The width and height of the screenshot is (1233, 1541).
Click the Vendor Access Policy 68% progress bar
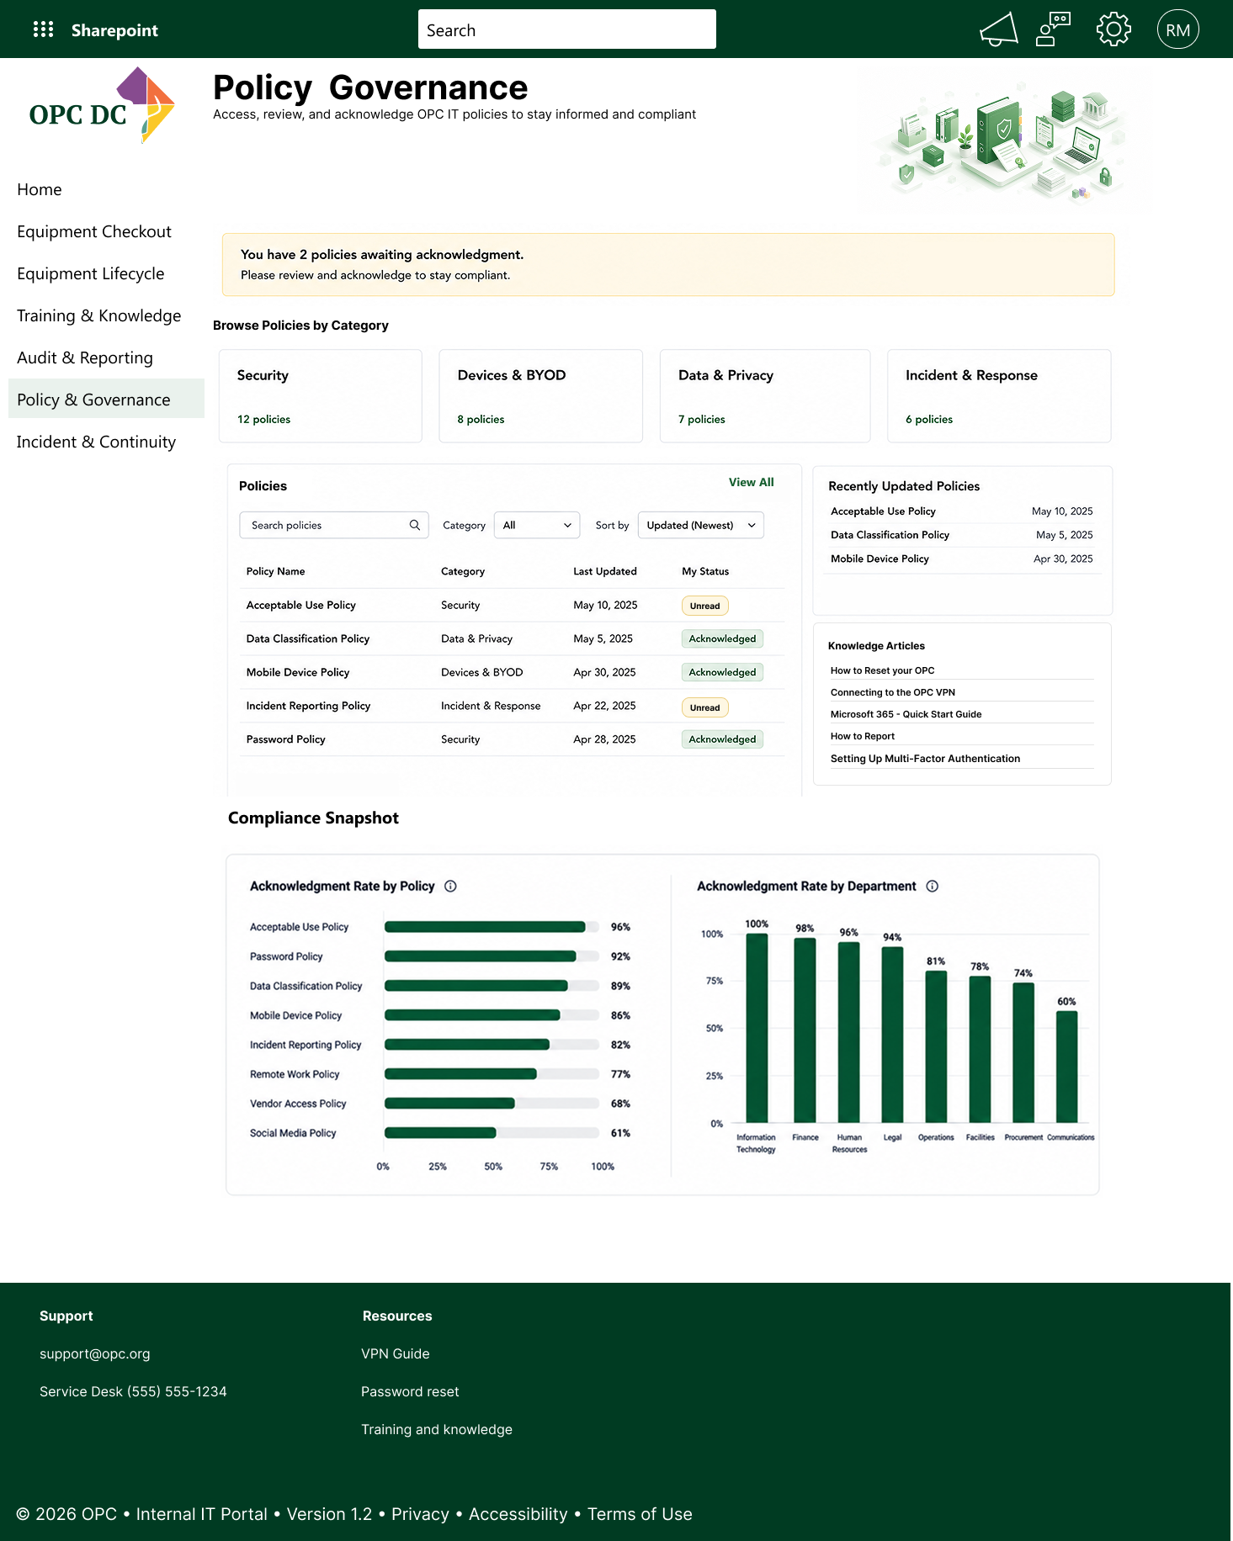pyautogui.click(x=492, y=1104)
